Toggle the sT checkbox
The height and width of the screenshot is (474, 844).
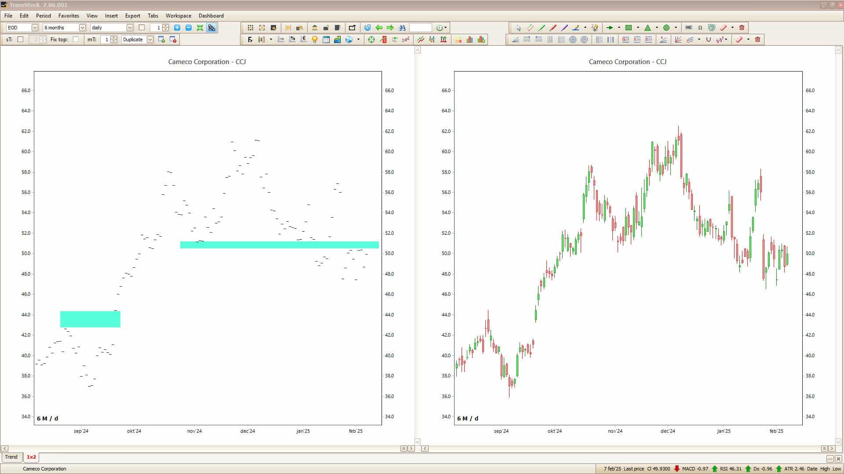tap(20, 39)
